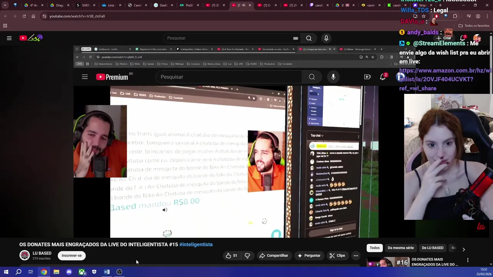Go forward in browser history
This screenshot has height=277, width=493.
coord(15,16)
